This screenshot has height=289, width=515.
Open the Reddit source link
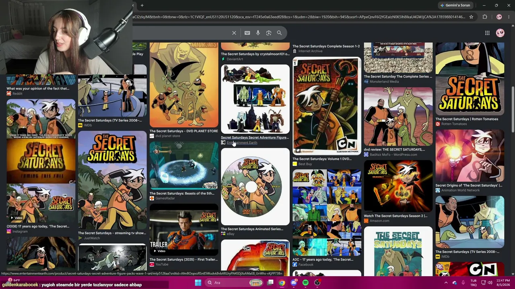pos(17,94)
